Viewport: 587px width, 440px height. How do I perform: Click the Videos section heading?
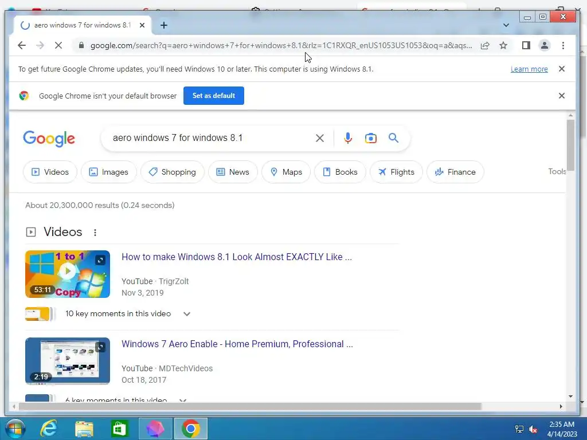pyautogui.click(x=63, y=232)
